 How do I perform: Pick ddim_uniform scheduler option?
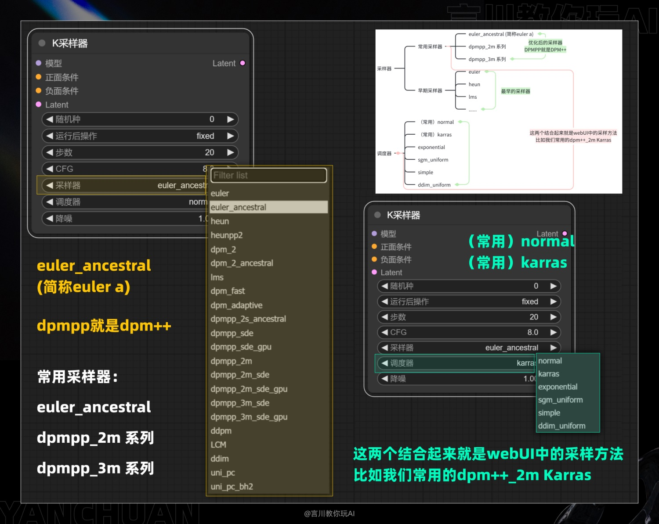pyautogui.click(x=568, y=426)
